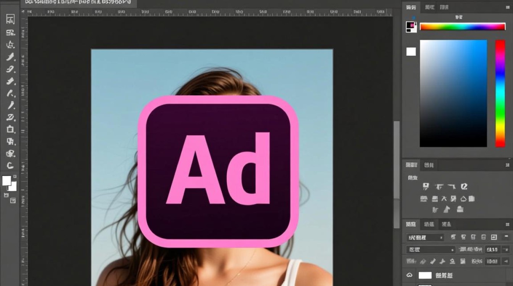Click the foreground/background swatch in the color panel
513x286 pixels.
click(411, 26)
